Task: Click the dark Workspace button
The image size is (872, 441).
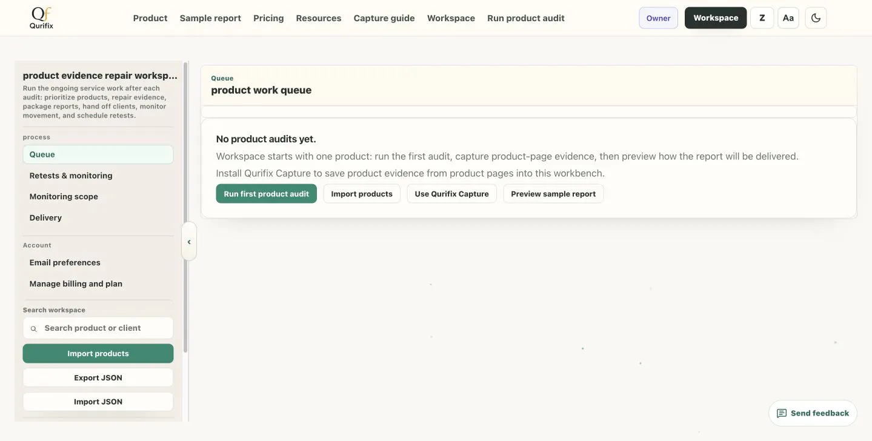Action: click(716, 18)
